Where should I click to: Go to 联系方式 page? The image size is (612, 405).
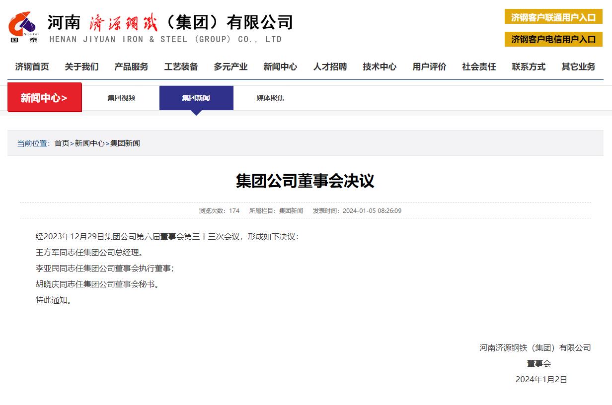[529, 67]
